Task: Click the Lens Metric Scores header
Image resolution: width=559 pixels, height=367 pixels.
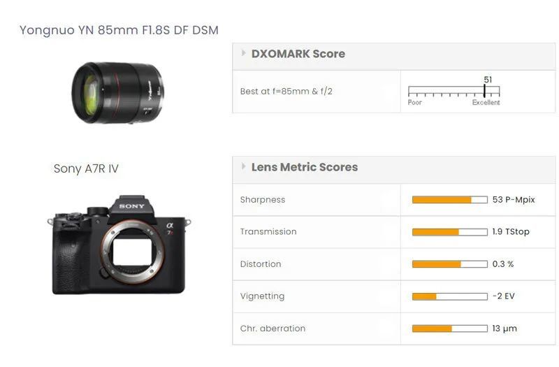Action: [304, 167]
